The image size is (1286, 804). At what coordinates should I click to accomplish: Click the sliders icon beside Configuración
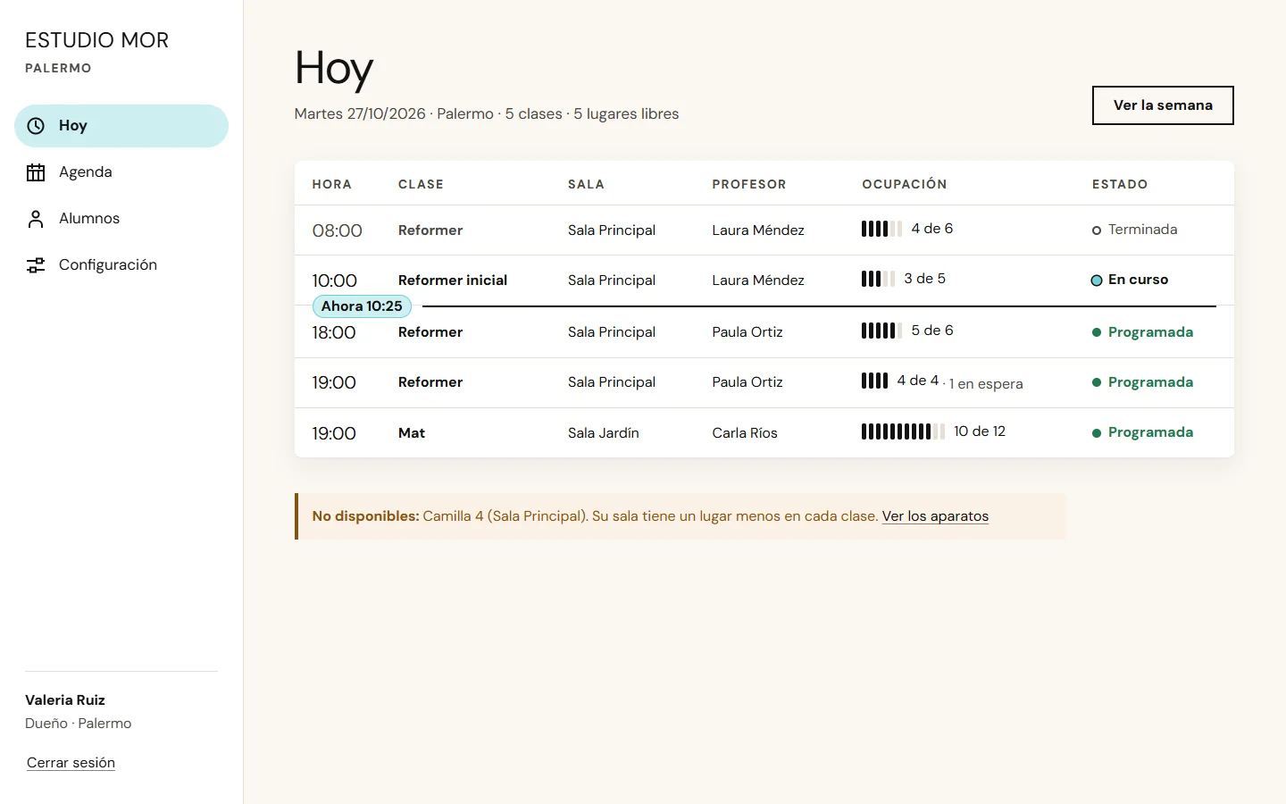[36, 265]
